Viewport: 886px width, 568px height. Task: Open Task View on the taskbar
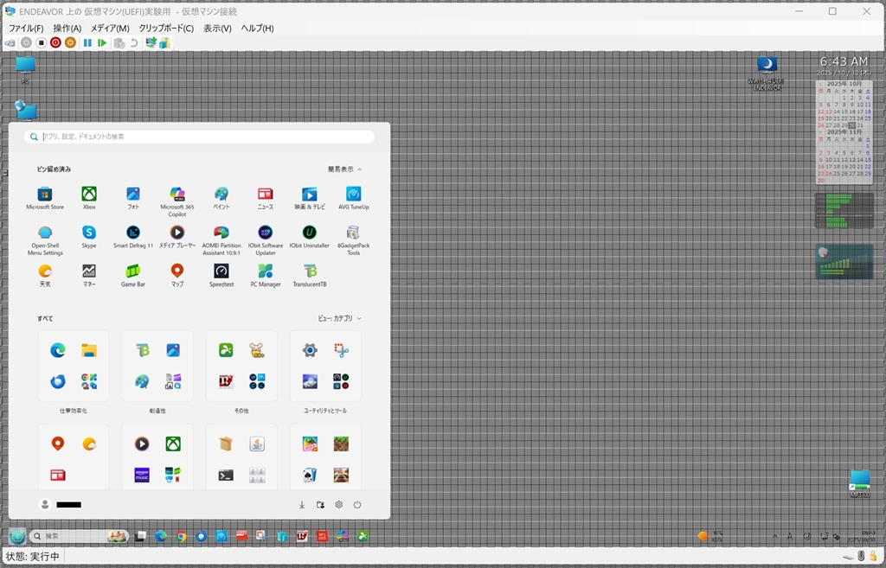(141, 536)
